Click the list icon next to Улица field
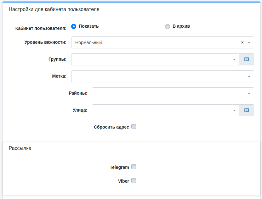This screenshot has height=199, width=262. pyautogui.click(x=247, y=110)
